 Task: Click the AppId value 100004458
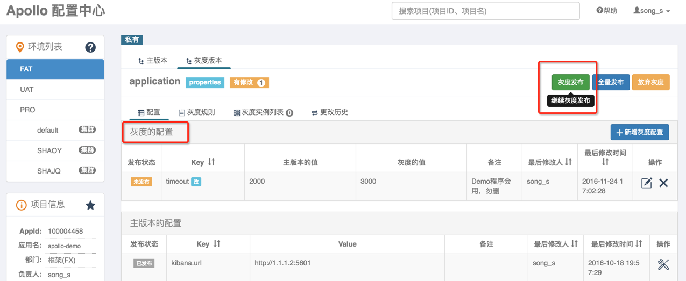(x=65, y=231)
